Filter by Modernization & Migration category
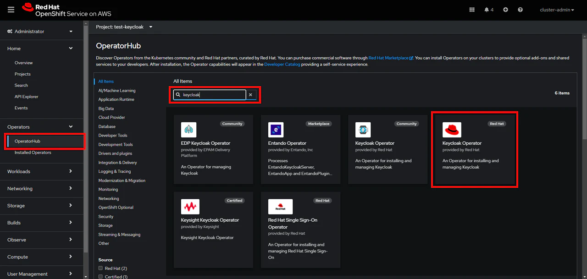587x279 pixels. pyautogui.click(x=122, y=181)
